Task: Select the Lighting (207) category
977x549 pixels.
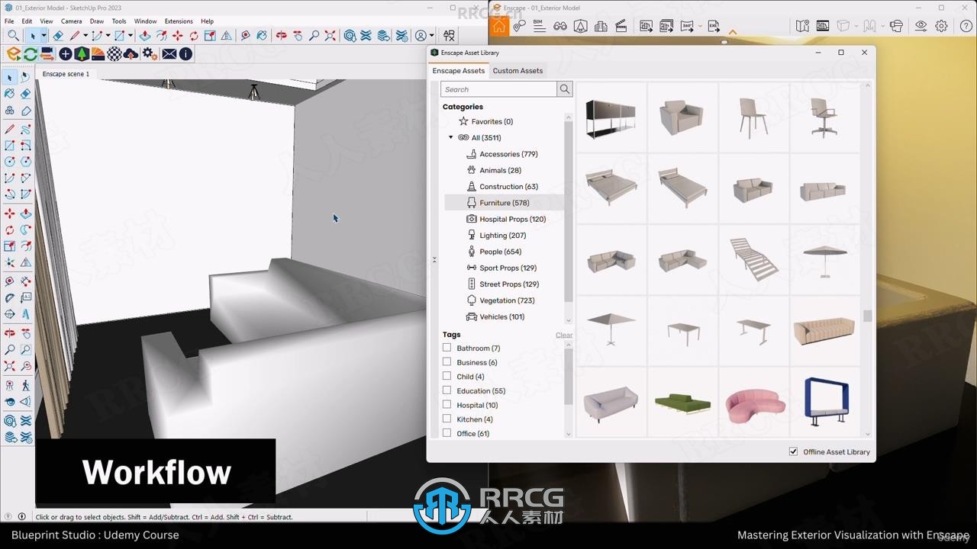Action: (x=502, y=235)
